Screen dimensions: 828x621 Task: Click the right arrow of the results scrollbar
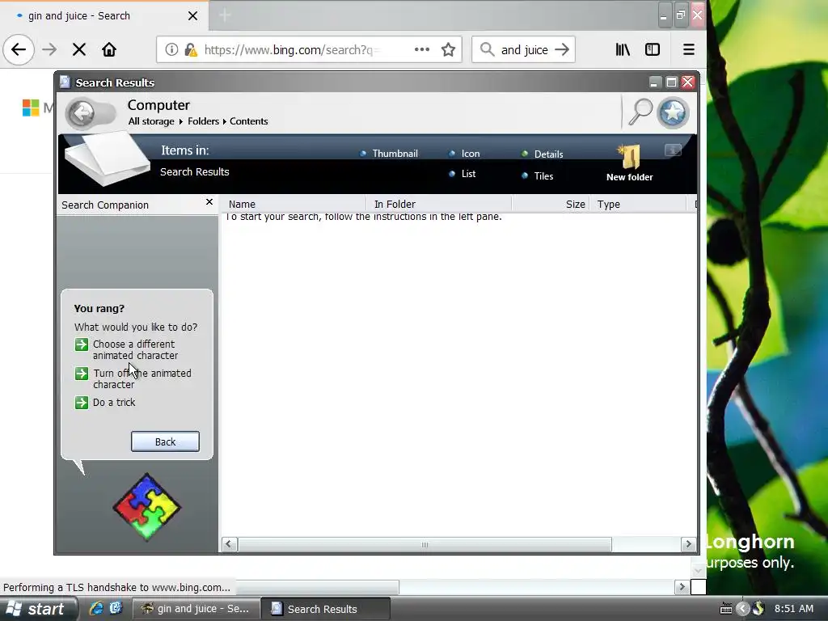point(688,544)
